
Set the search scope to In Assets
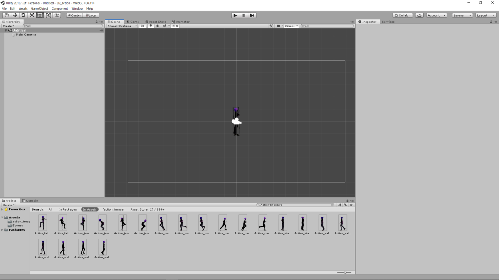[x=89, y=209]
